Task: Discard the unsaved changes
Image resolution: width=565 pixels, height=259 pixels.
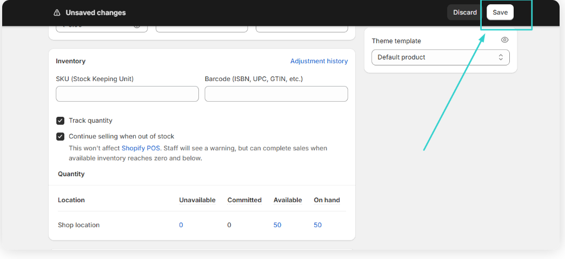Action: tap(464, 12)
